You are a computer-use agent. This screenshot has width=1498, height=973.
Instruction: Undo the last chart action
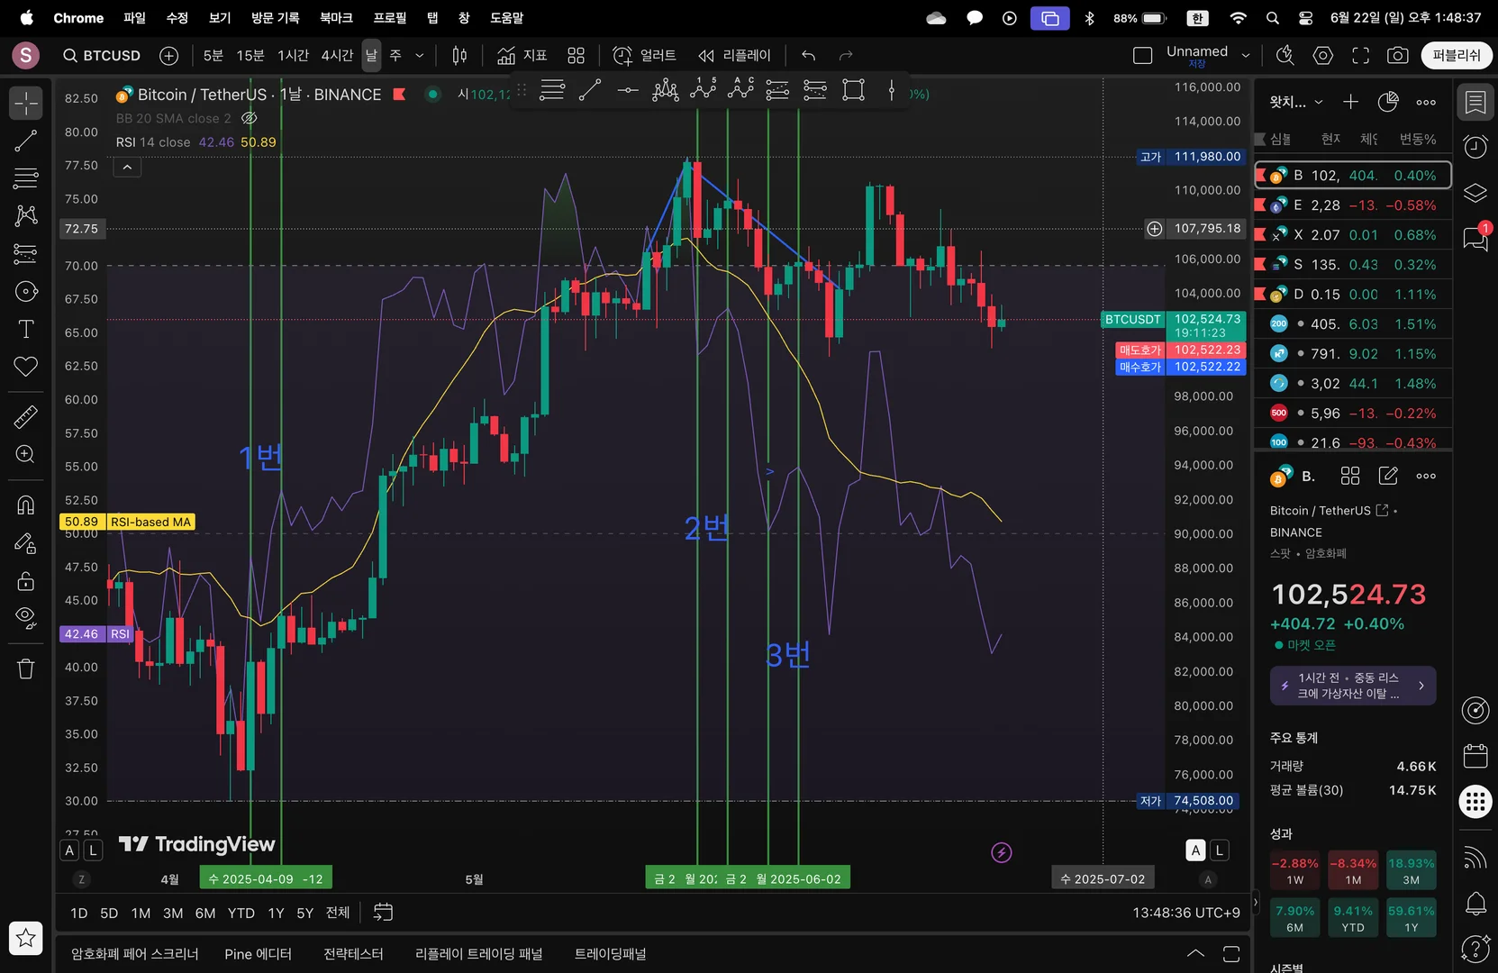809,56
